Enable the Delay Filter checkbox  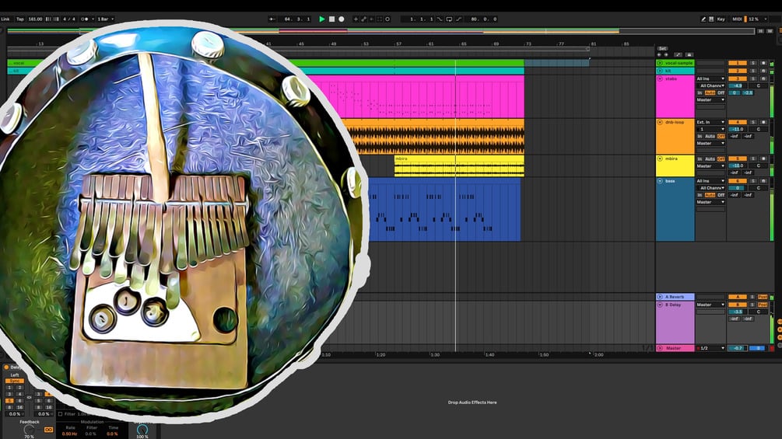61,414
